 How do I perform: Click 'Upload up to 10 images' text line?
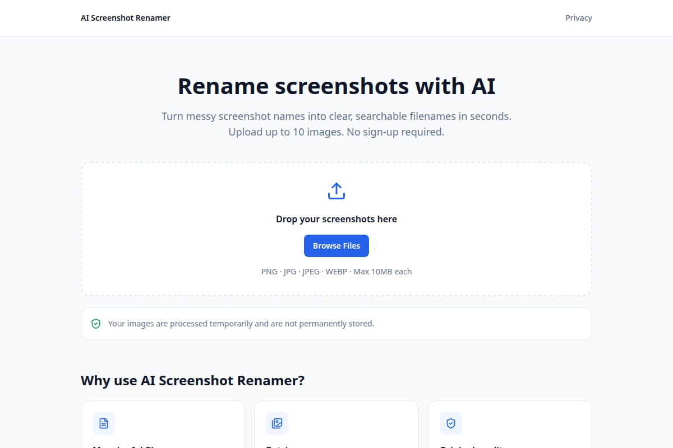[336, 132]
